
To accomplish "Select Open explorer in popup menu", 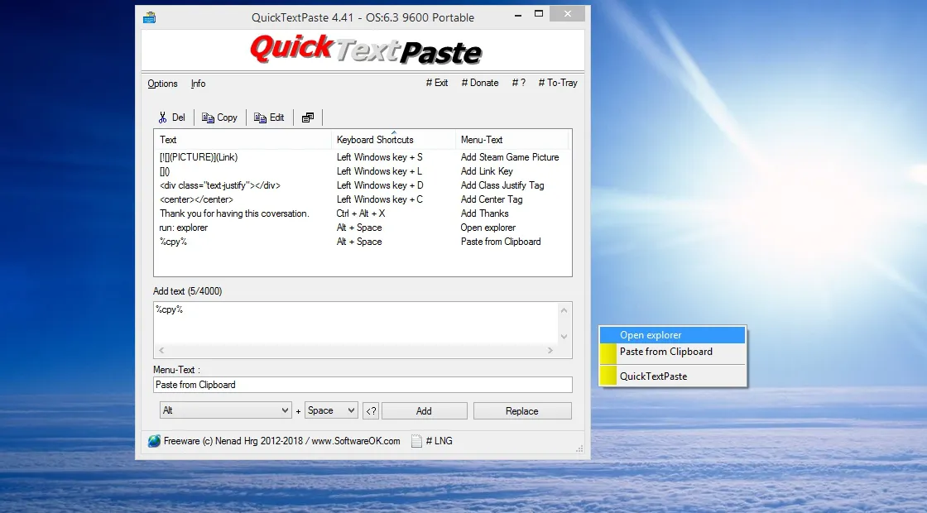I will pyautogui.click(x=673, y=335).
